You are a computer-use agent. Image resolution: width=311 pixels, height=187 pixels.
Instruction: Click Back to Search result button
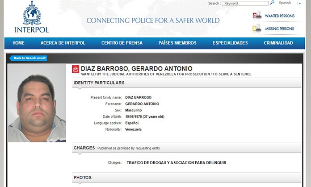pos(29,58)
